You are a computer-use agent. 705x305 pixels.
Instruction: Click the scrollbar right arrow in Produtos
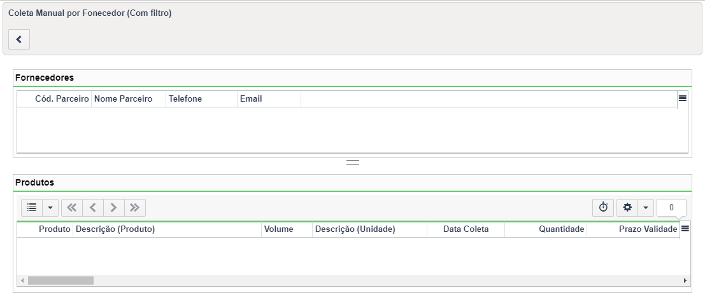(x=685, y=280)
